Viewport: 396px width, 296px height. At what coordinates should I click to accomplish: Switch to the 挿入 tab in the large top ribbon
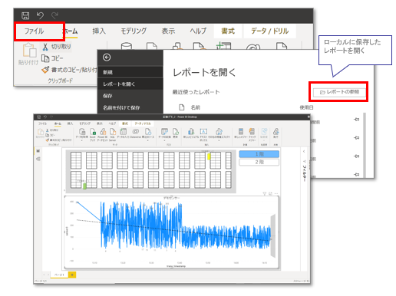pyautogui.click(x=99, y=31)
